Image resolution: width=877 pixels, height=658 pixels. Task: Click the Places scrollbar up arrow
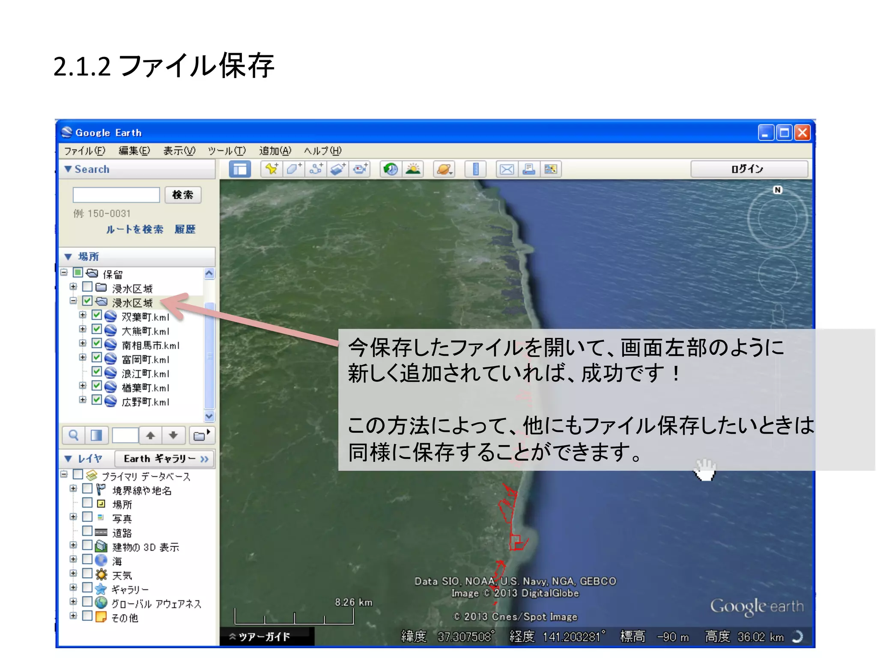pos(209,274)
